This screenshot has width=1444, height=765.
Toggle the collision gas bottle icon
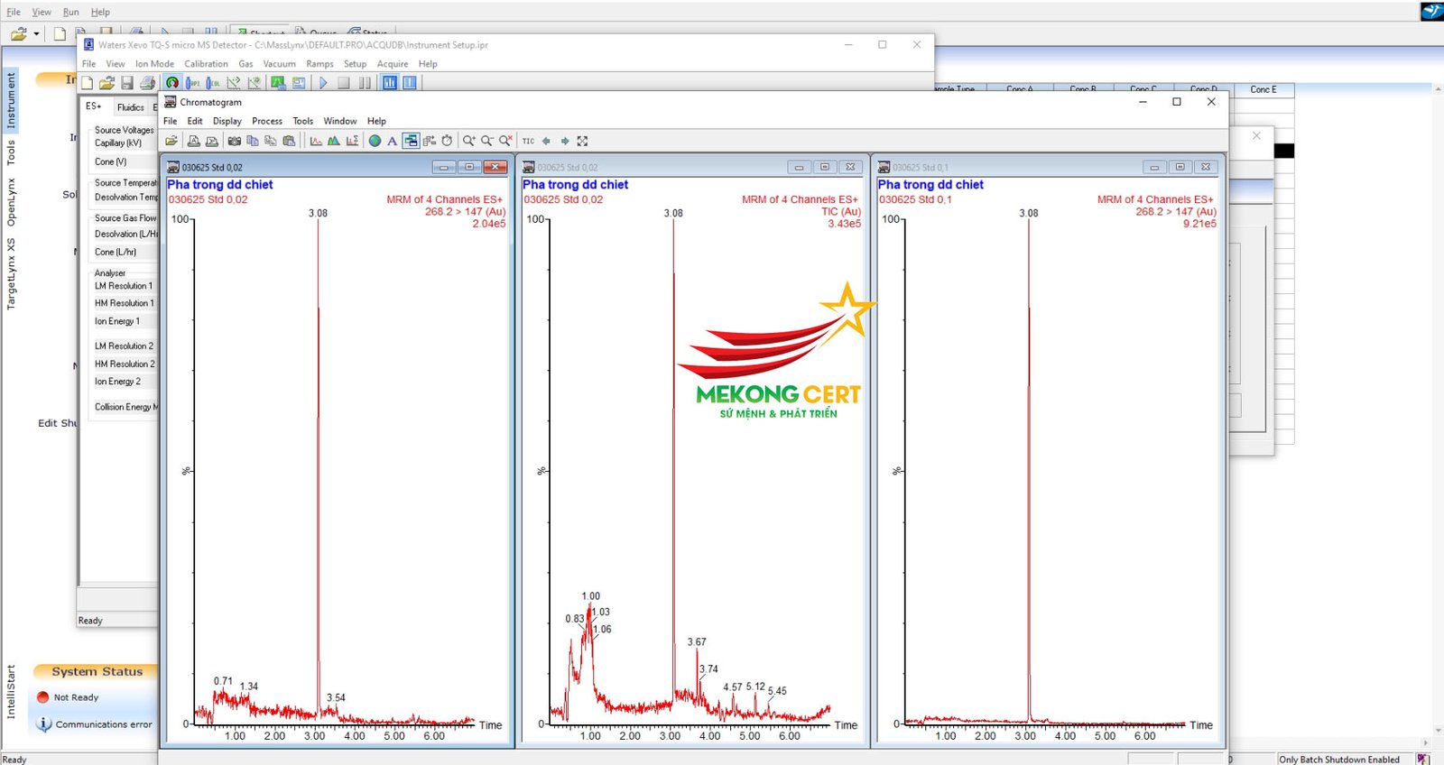[213, 83]
